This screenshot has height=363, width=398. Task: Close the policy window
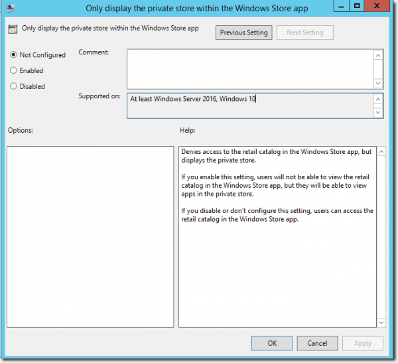click(x=377, y=6)
